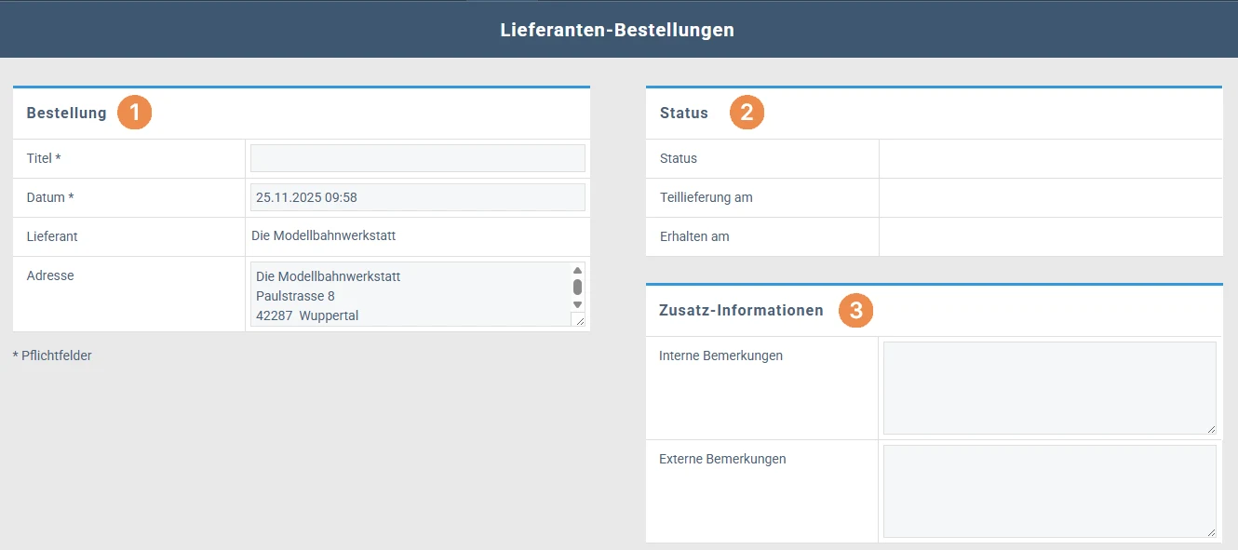Click the Adresse scrollbar up arrow

click(x=577, y=271)
